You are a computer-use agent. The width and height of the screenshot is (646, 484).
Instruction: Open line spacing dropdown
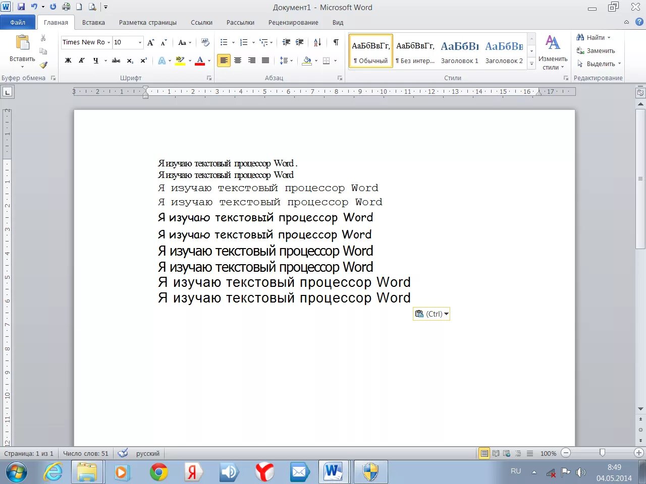coord(286,60)
